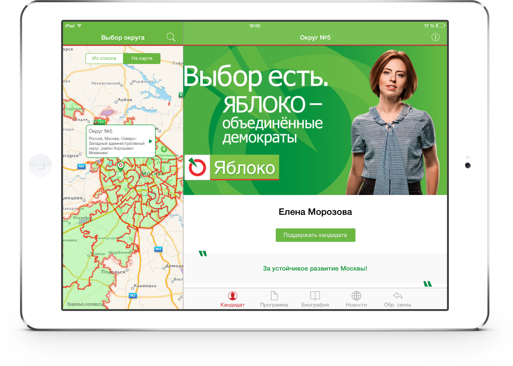Tap the Программа document icon
513x366 pixels.
click(274, 296)
